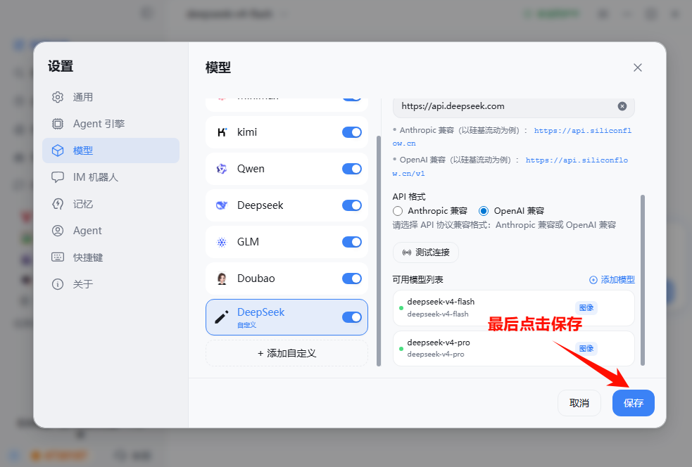Viewport: 692px width, 467px height.
Task: Click the Qwen provider logo
Action: coord(222,169)
